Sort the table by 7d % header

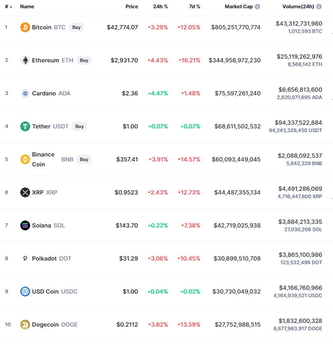tap(195, 7)
